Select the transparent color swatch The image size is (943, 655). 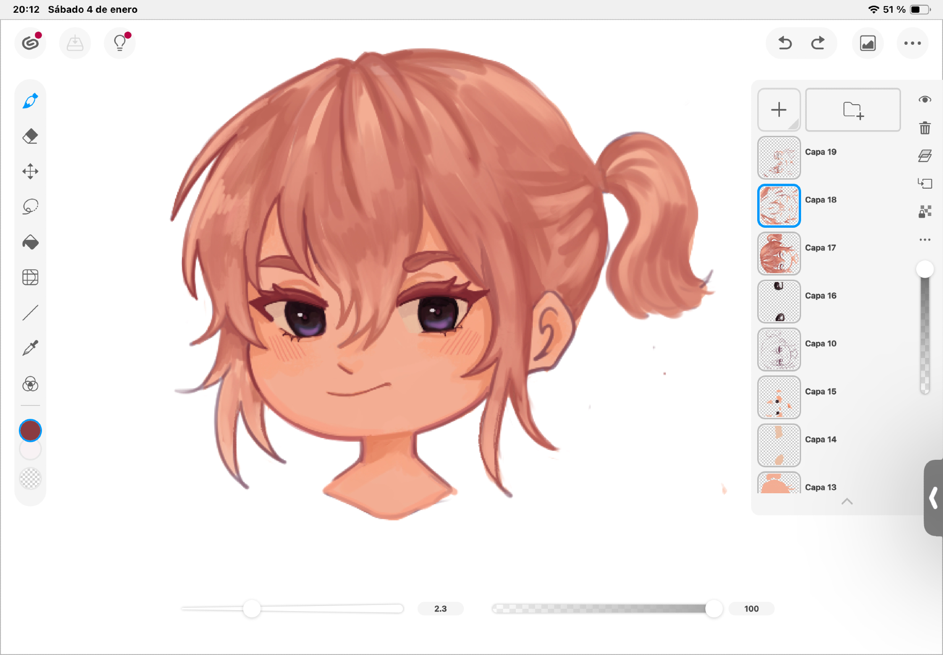[x=30, y=478]
